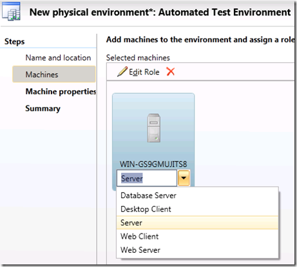This screenshot has height=267, width=297.
Task: Remove machine with the red X icon
Action: [x=171, y=71]
